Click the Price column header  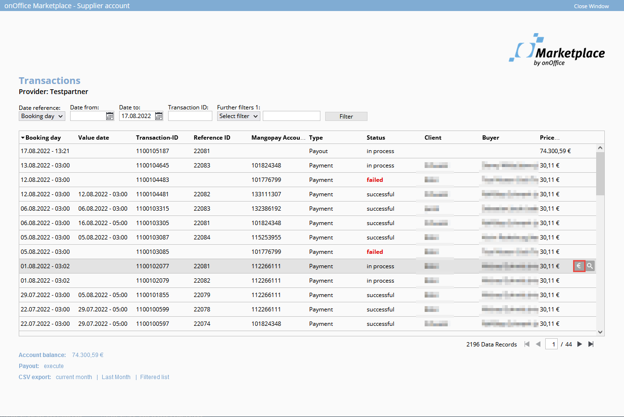tap(550, 138)
